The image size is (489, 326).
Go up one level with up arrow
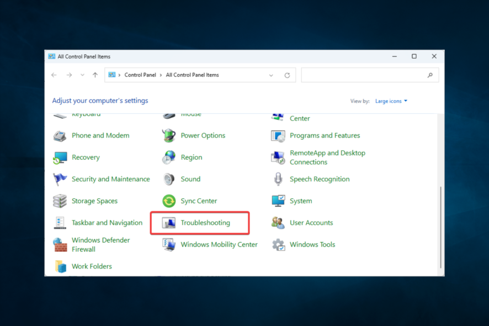point(95,75)
